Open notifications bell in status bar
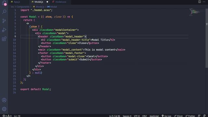The height and width of the screenshot is (117, 208). click(204, 116)
